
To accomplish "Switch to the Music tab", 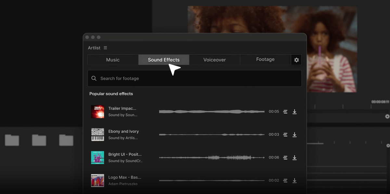I will (113, 60).
